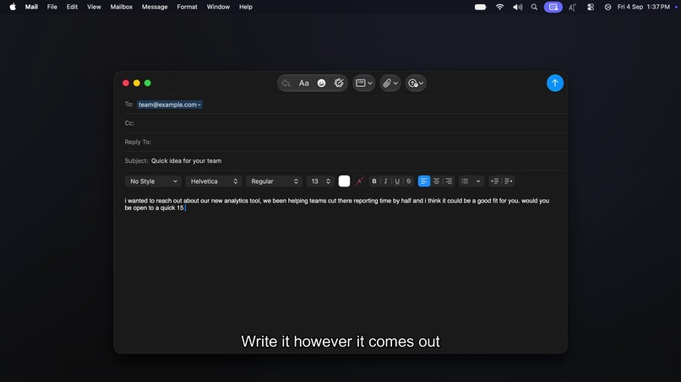Toggle bold formatting
The height and width of the screenshot is (382, 681).
point(374,181)
